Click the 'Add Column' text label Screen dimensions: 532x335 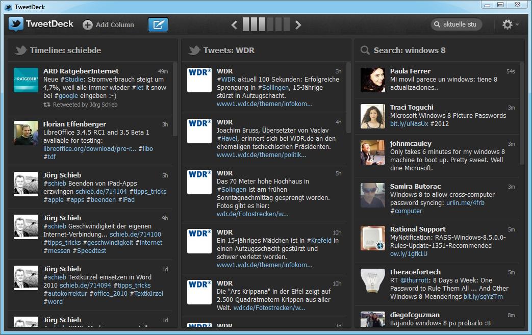[x=115, y=25]
